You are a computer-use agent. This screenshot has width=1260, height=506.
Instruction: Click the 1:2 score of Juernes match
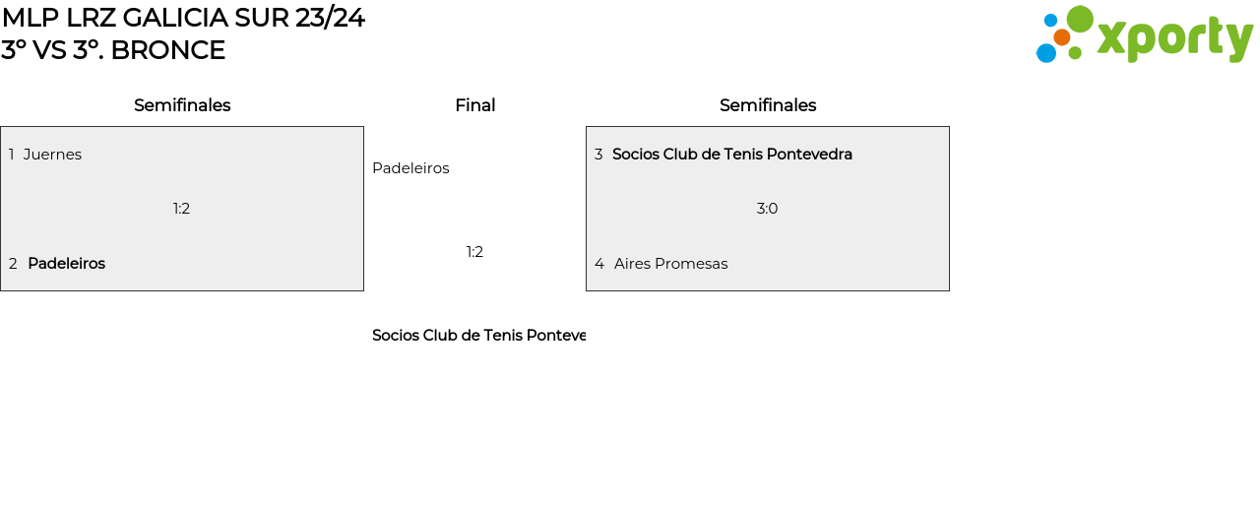181,209
